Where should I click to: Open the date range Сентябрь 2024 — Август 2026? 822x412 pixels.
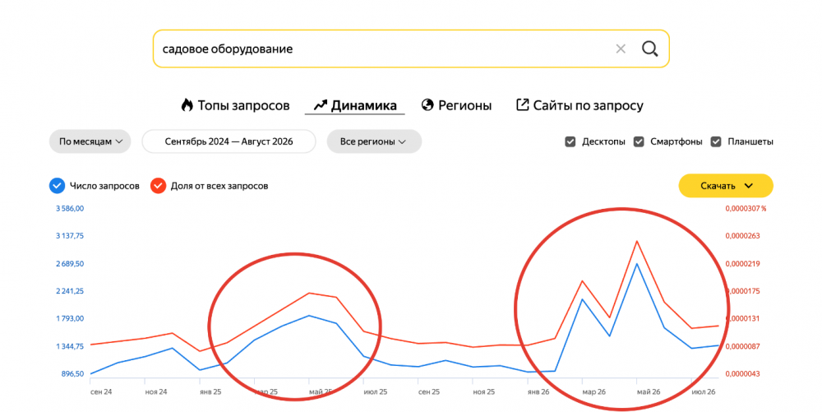click(x=229, y=141)
